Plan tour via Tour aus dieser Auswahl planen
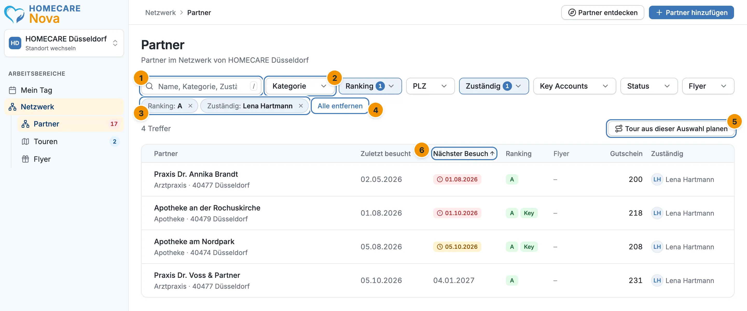Image resolution: width=747 pixels, height=311 pixels. 671,128
